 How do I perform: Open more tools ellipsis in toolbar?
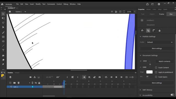[x=3, y=70]
